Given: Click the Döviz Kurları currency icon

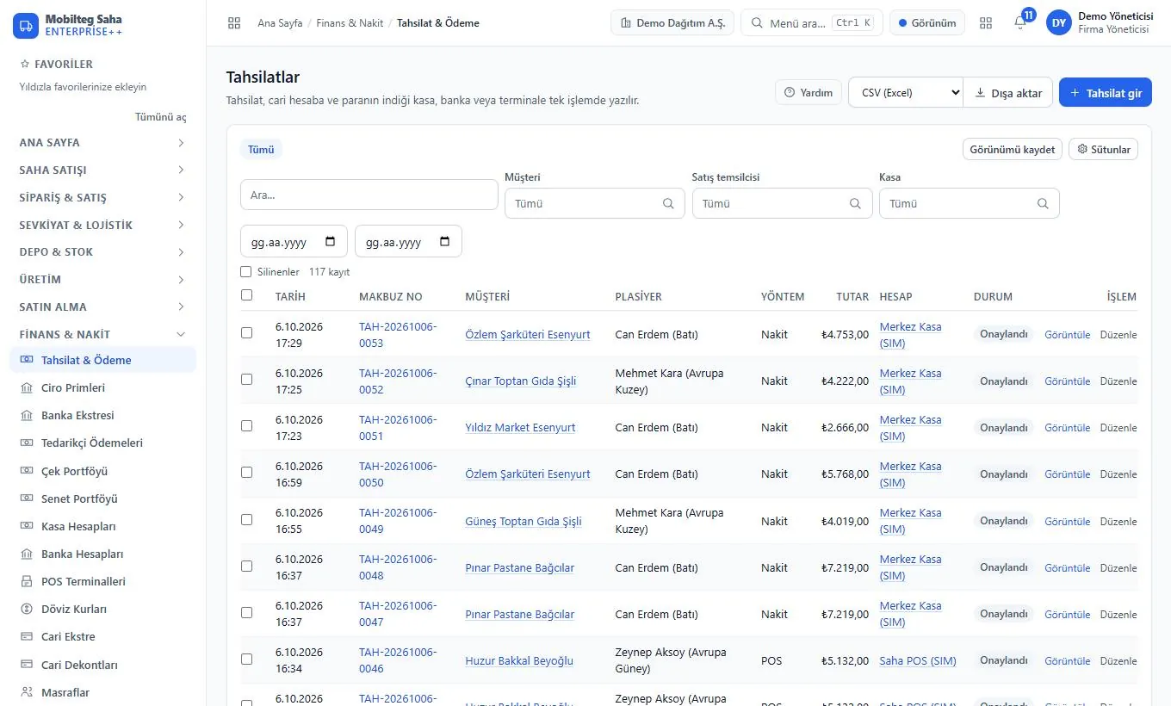Looking at the screenshot, I should coord(26,610).
